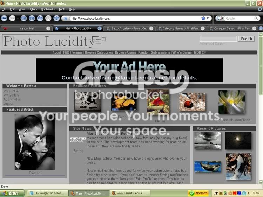Open the 002 a rejection notes taskbar item
Viewport: 263px width, 197px height.
(x=48, y=193)
